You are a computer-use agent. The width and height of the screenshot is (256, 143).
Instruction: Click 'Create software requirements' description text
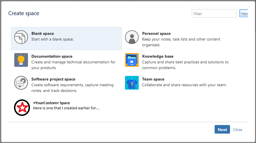tap(72, 88)
